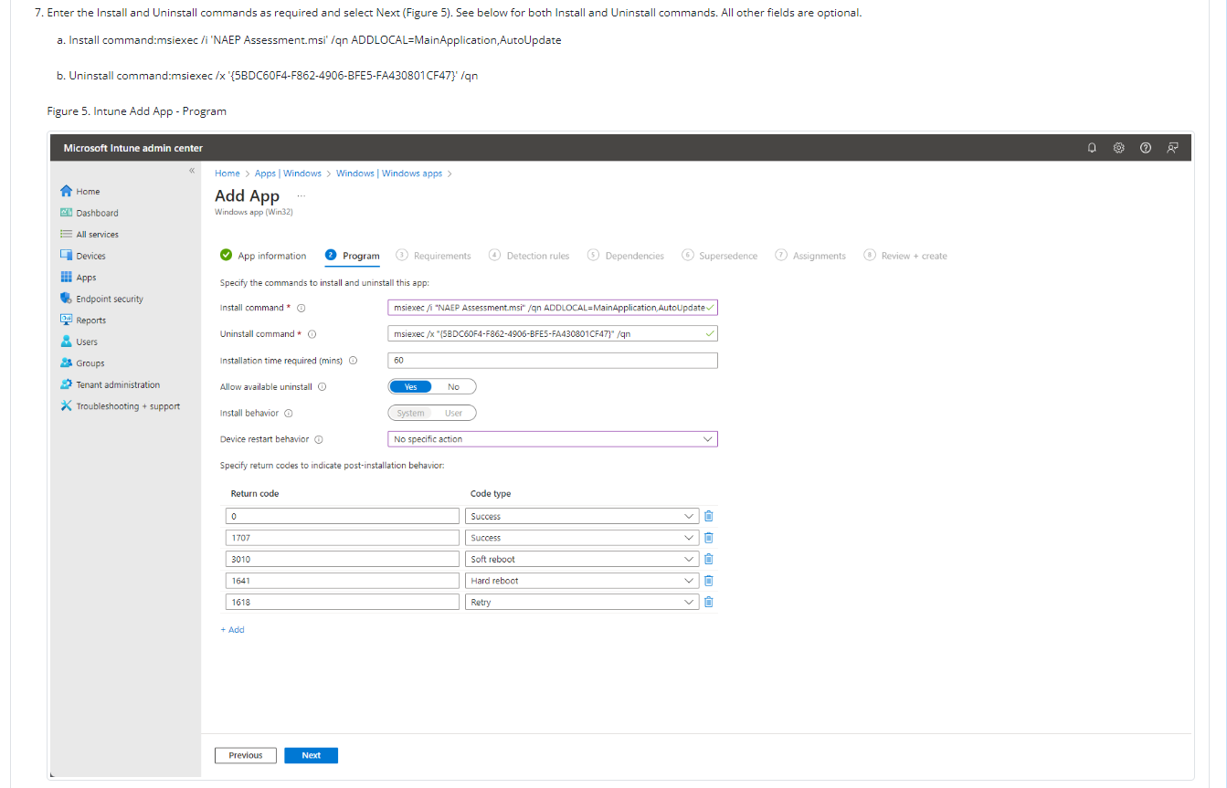Collapse the left navigation sidebar
Viewport: 1227px width, 788px height.
pyautogui.click(x=192, y=171)
